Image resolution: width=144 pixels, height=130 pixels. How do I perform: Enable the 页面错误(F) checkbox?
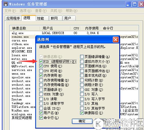coord(41,89)
